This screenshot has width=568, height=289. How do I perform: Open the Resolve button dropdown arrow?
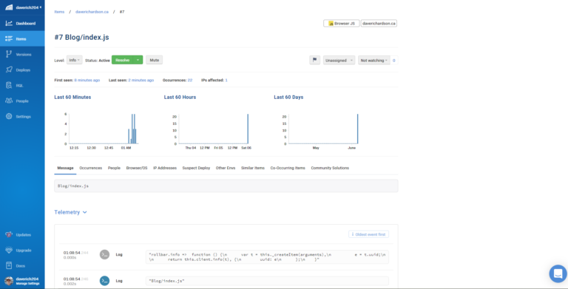[138, 60]
